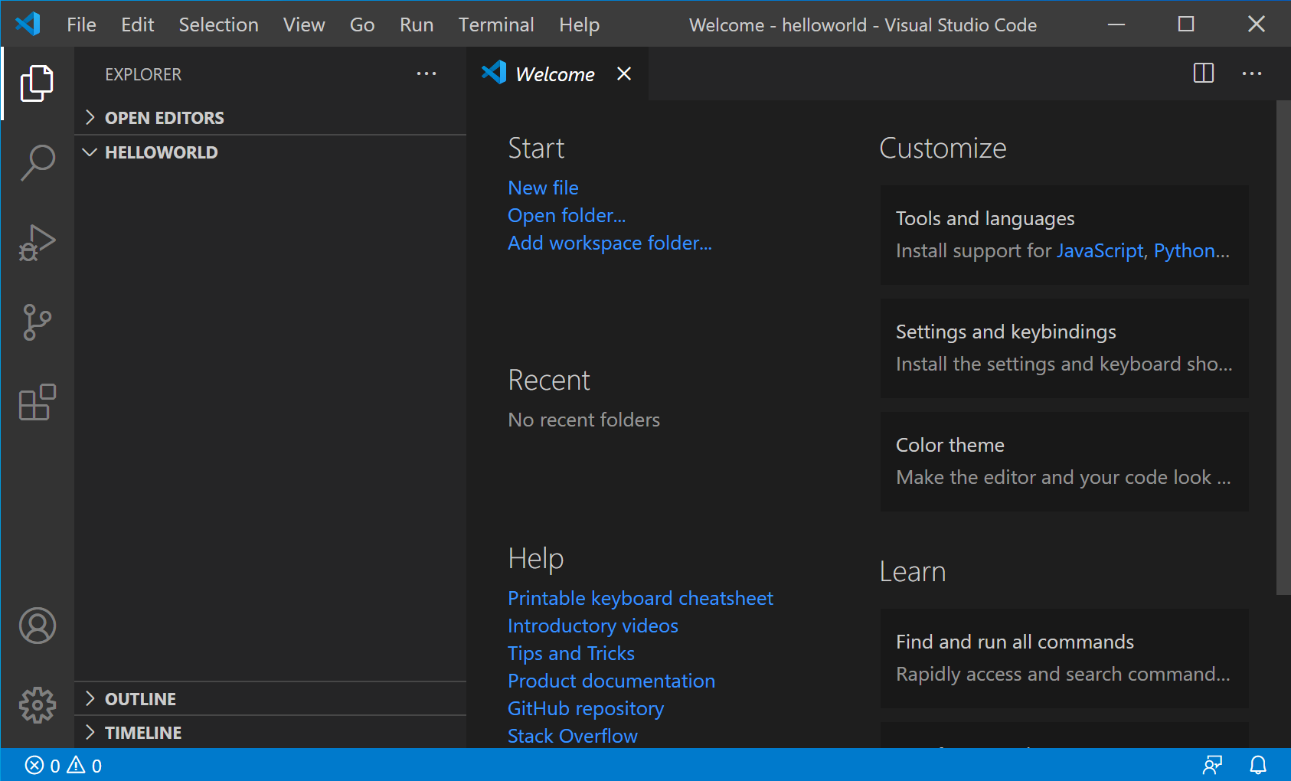Screen dimensions: 1291x781
Task: Click the New file link
Action: (x=543, y=188)
